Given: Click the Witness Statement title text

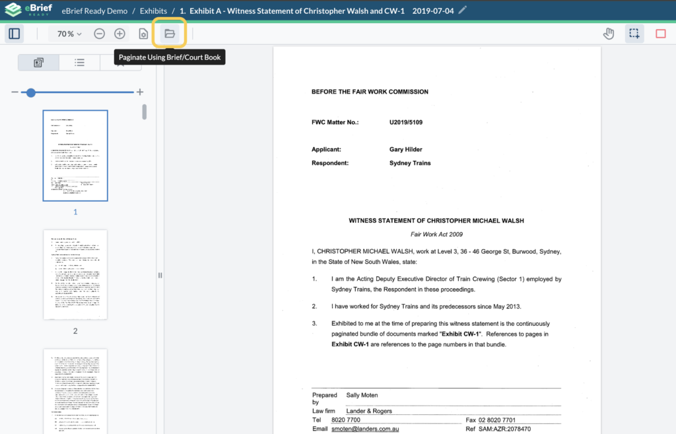Looking at the screenshot, I should pos(436,221).
